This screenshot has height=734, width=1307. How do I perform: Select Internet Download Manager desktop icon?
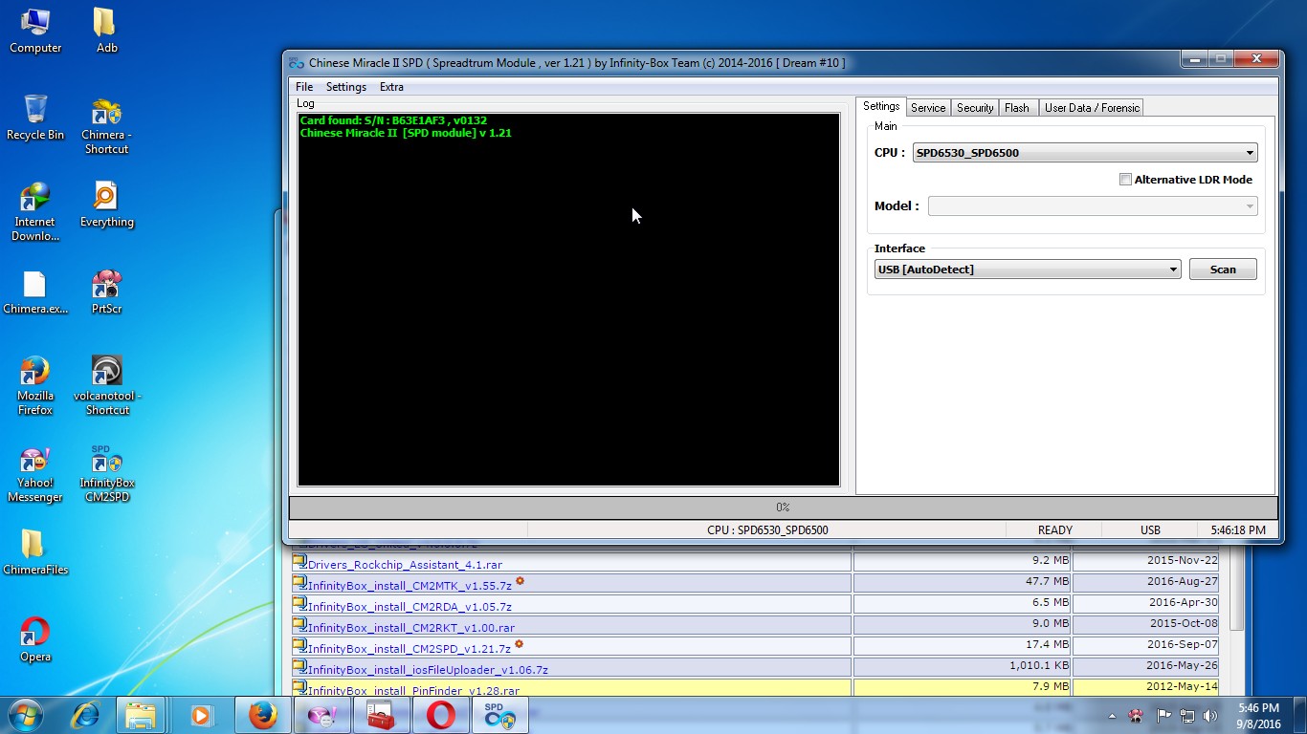pos(35,212)
